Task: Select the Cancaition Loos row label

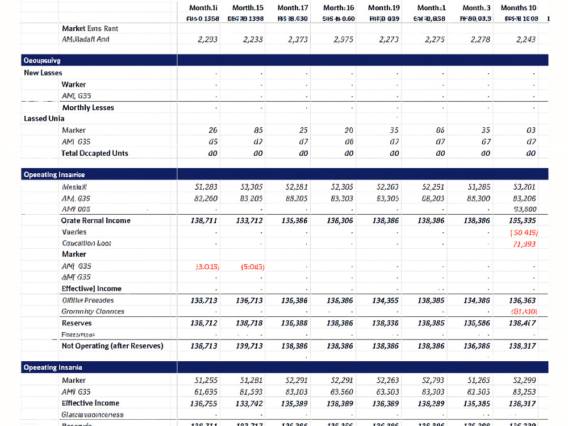Action: (x=86, y=243)
